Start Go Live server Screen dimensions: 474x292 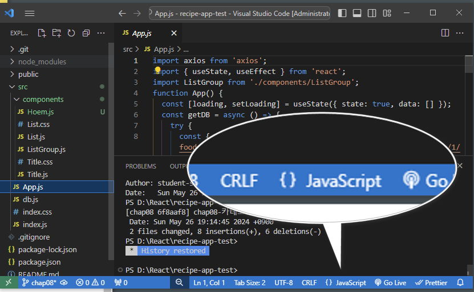click(390, 283)
